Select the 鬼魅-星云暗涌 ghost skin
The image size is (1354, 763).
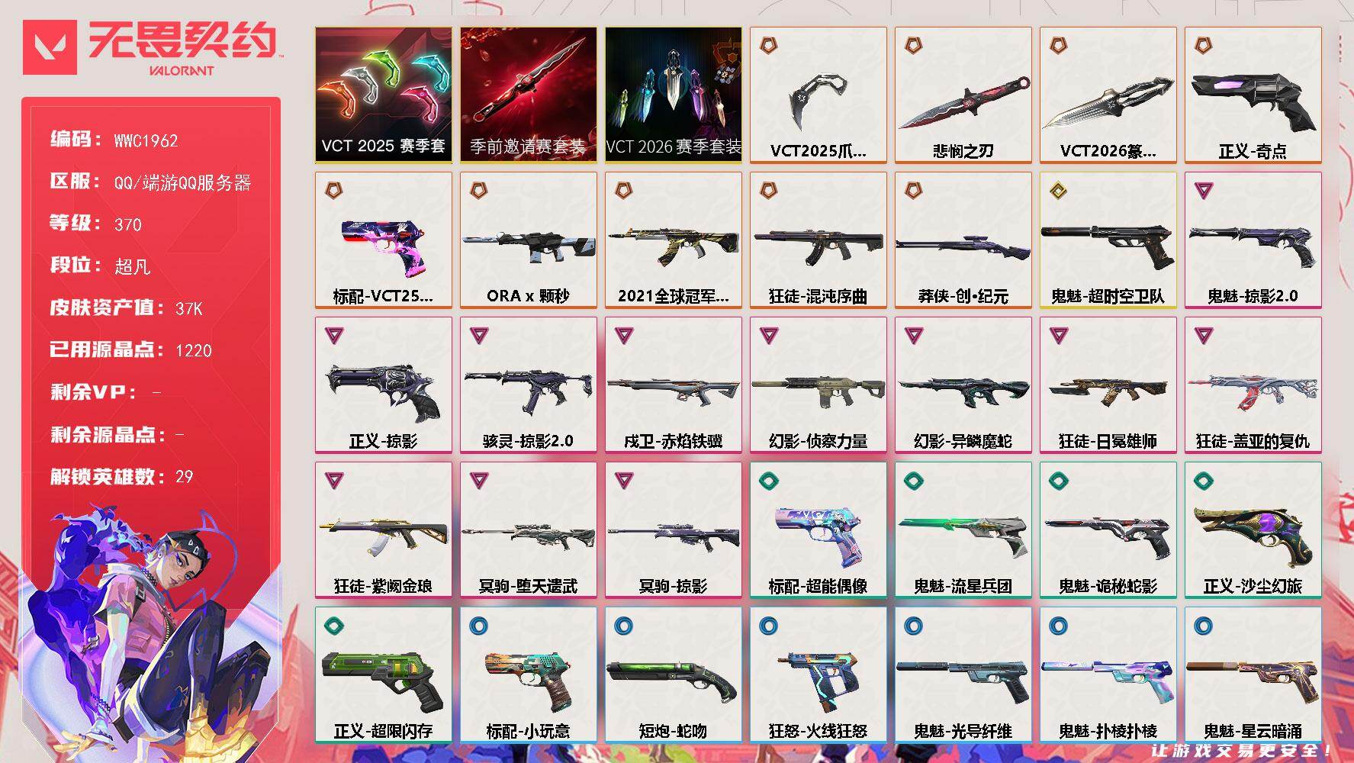tap(1253, 674)
